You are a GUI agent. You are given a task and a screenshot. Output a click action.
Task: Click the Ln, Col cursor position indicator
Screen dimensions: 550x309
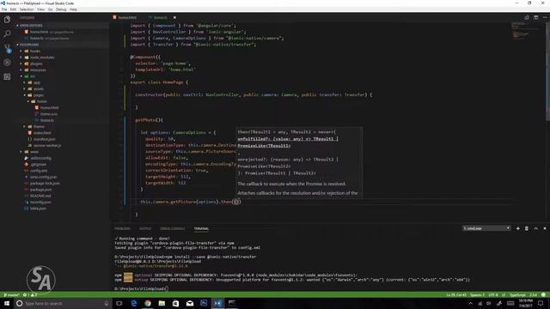click(456, 295)
